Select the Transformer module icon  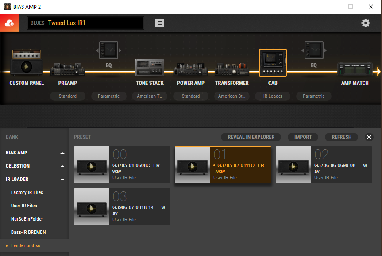[232, 69]
